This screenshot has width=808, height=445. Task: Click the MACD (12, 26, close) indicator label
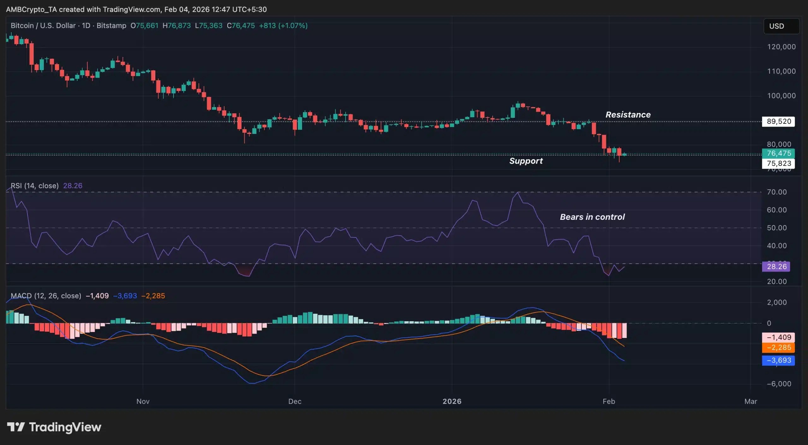pos(46,296)
